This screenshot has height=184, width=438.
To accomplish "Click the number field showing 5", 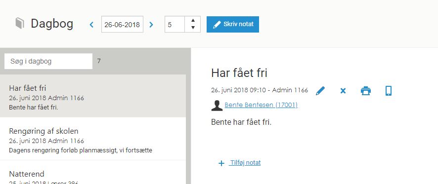I will (175, 24).
